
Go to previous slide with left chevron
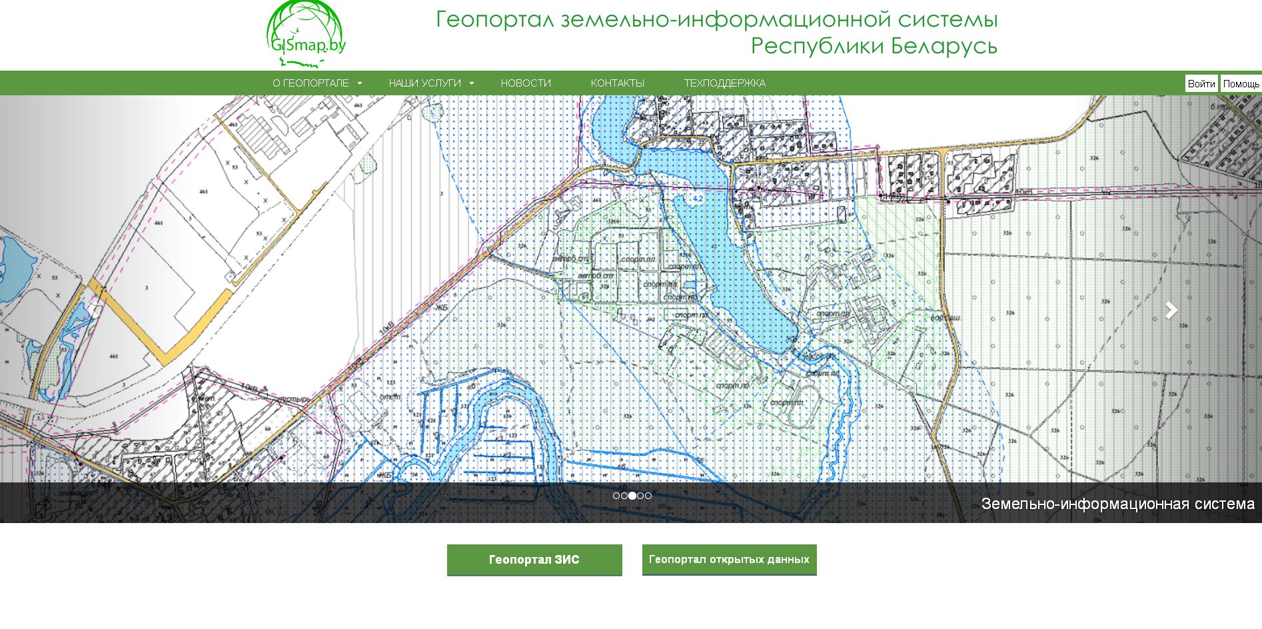90,309
